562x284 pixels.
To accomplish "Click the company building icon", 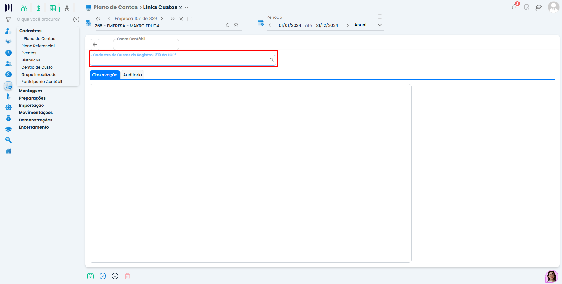I will 88,22.
